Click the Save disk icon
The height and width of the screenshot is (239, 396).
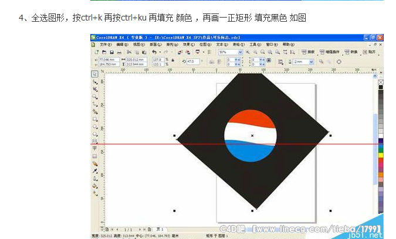point(111,52)
